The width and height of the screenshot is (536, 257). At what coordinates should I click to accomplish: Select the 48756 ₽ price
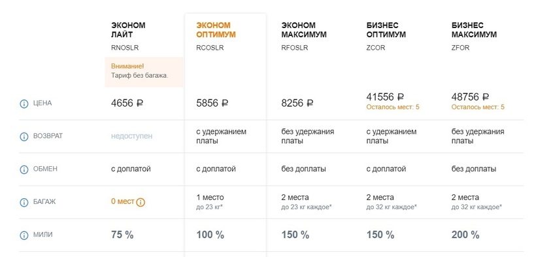click(471, 97)
